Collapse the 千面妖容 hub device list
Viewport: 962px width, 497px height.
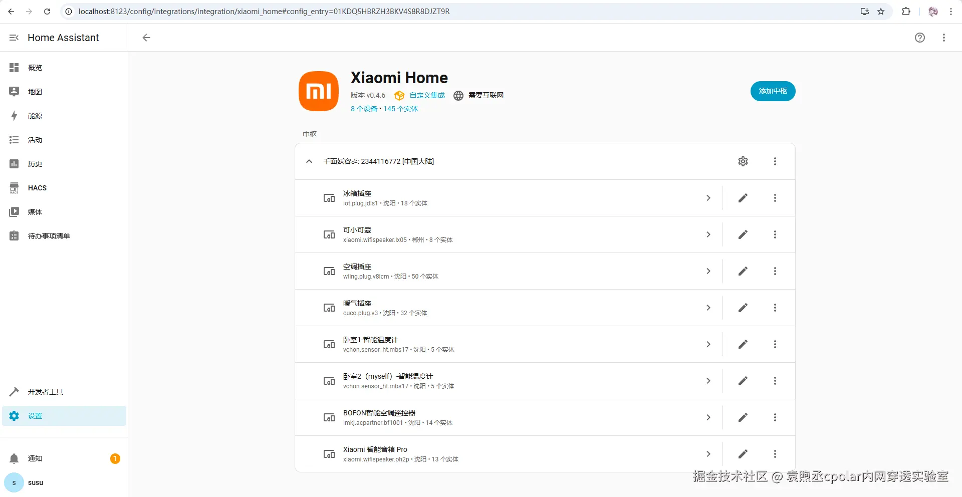coord(309,161)
